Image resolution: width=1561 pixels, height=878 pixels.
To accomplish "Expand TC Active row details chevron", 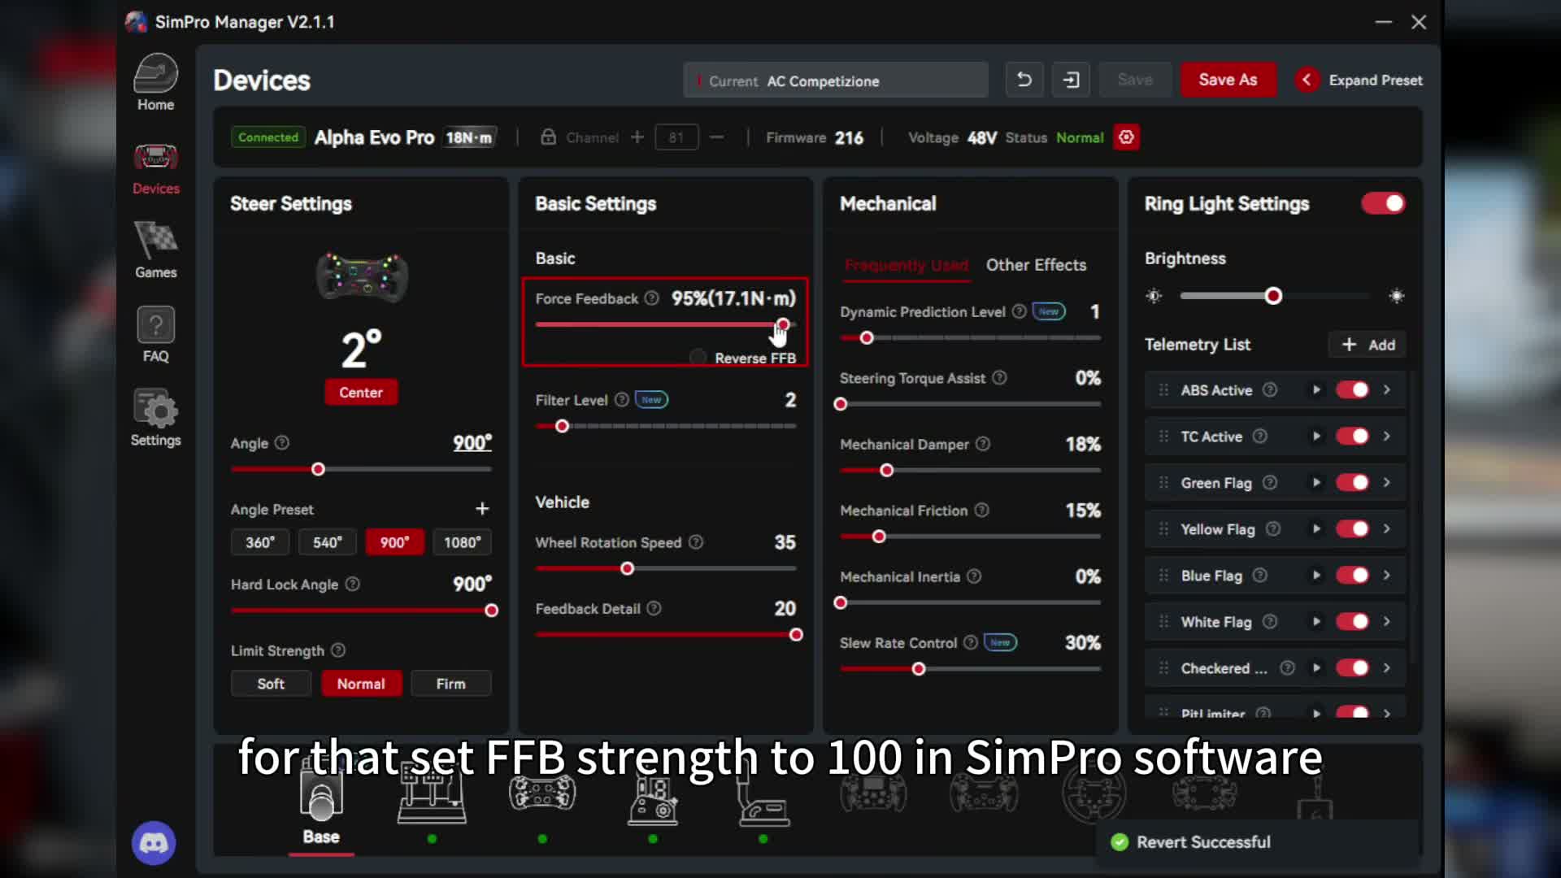I will tap(1387, 437).
